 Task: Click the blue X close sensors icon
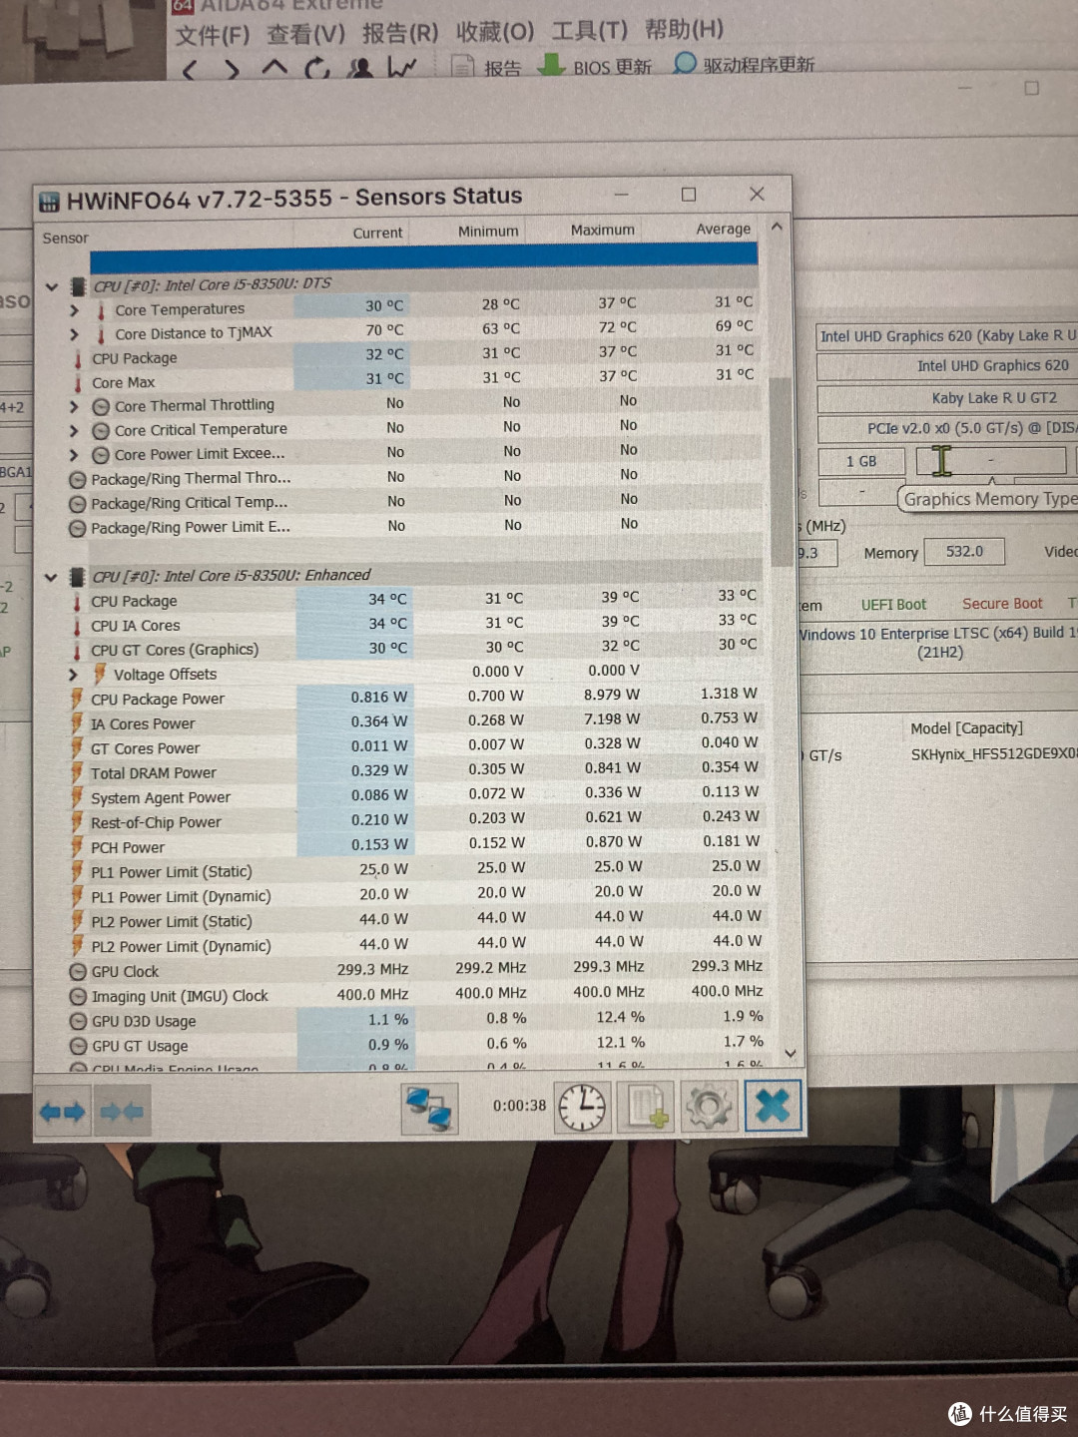click(x=773, y=1107)
